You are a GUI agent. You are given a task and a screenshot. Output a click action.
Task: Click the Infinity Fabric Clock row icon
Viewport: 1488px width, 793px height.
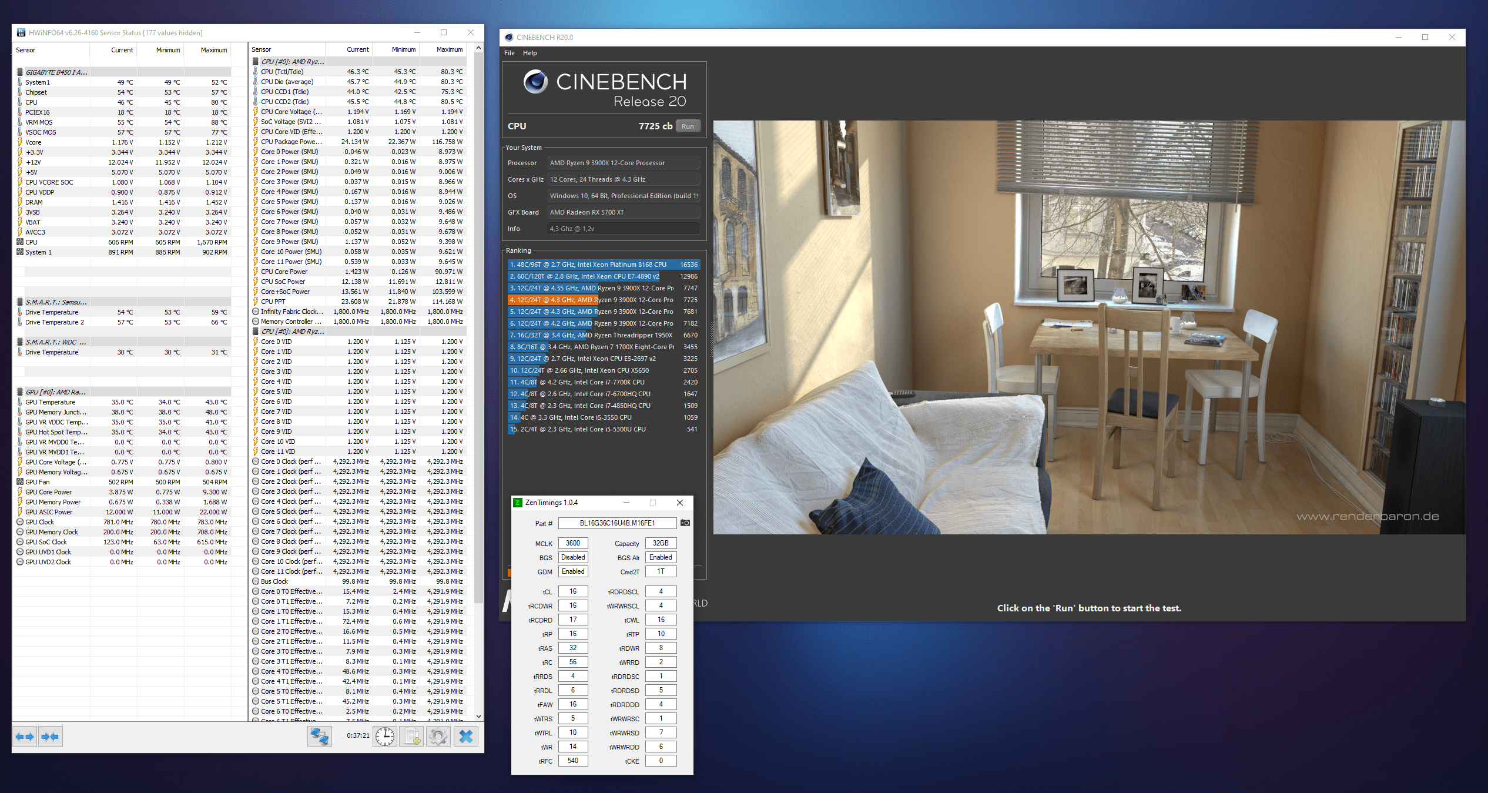click(x=256, y=312)
